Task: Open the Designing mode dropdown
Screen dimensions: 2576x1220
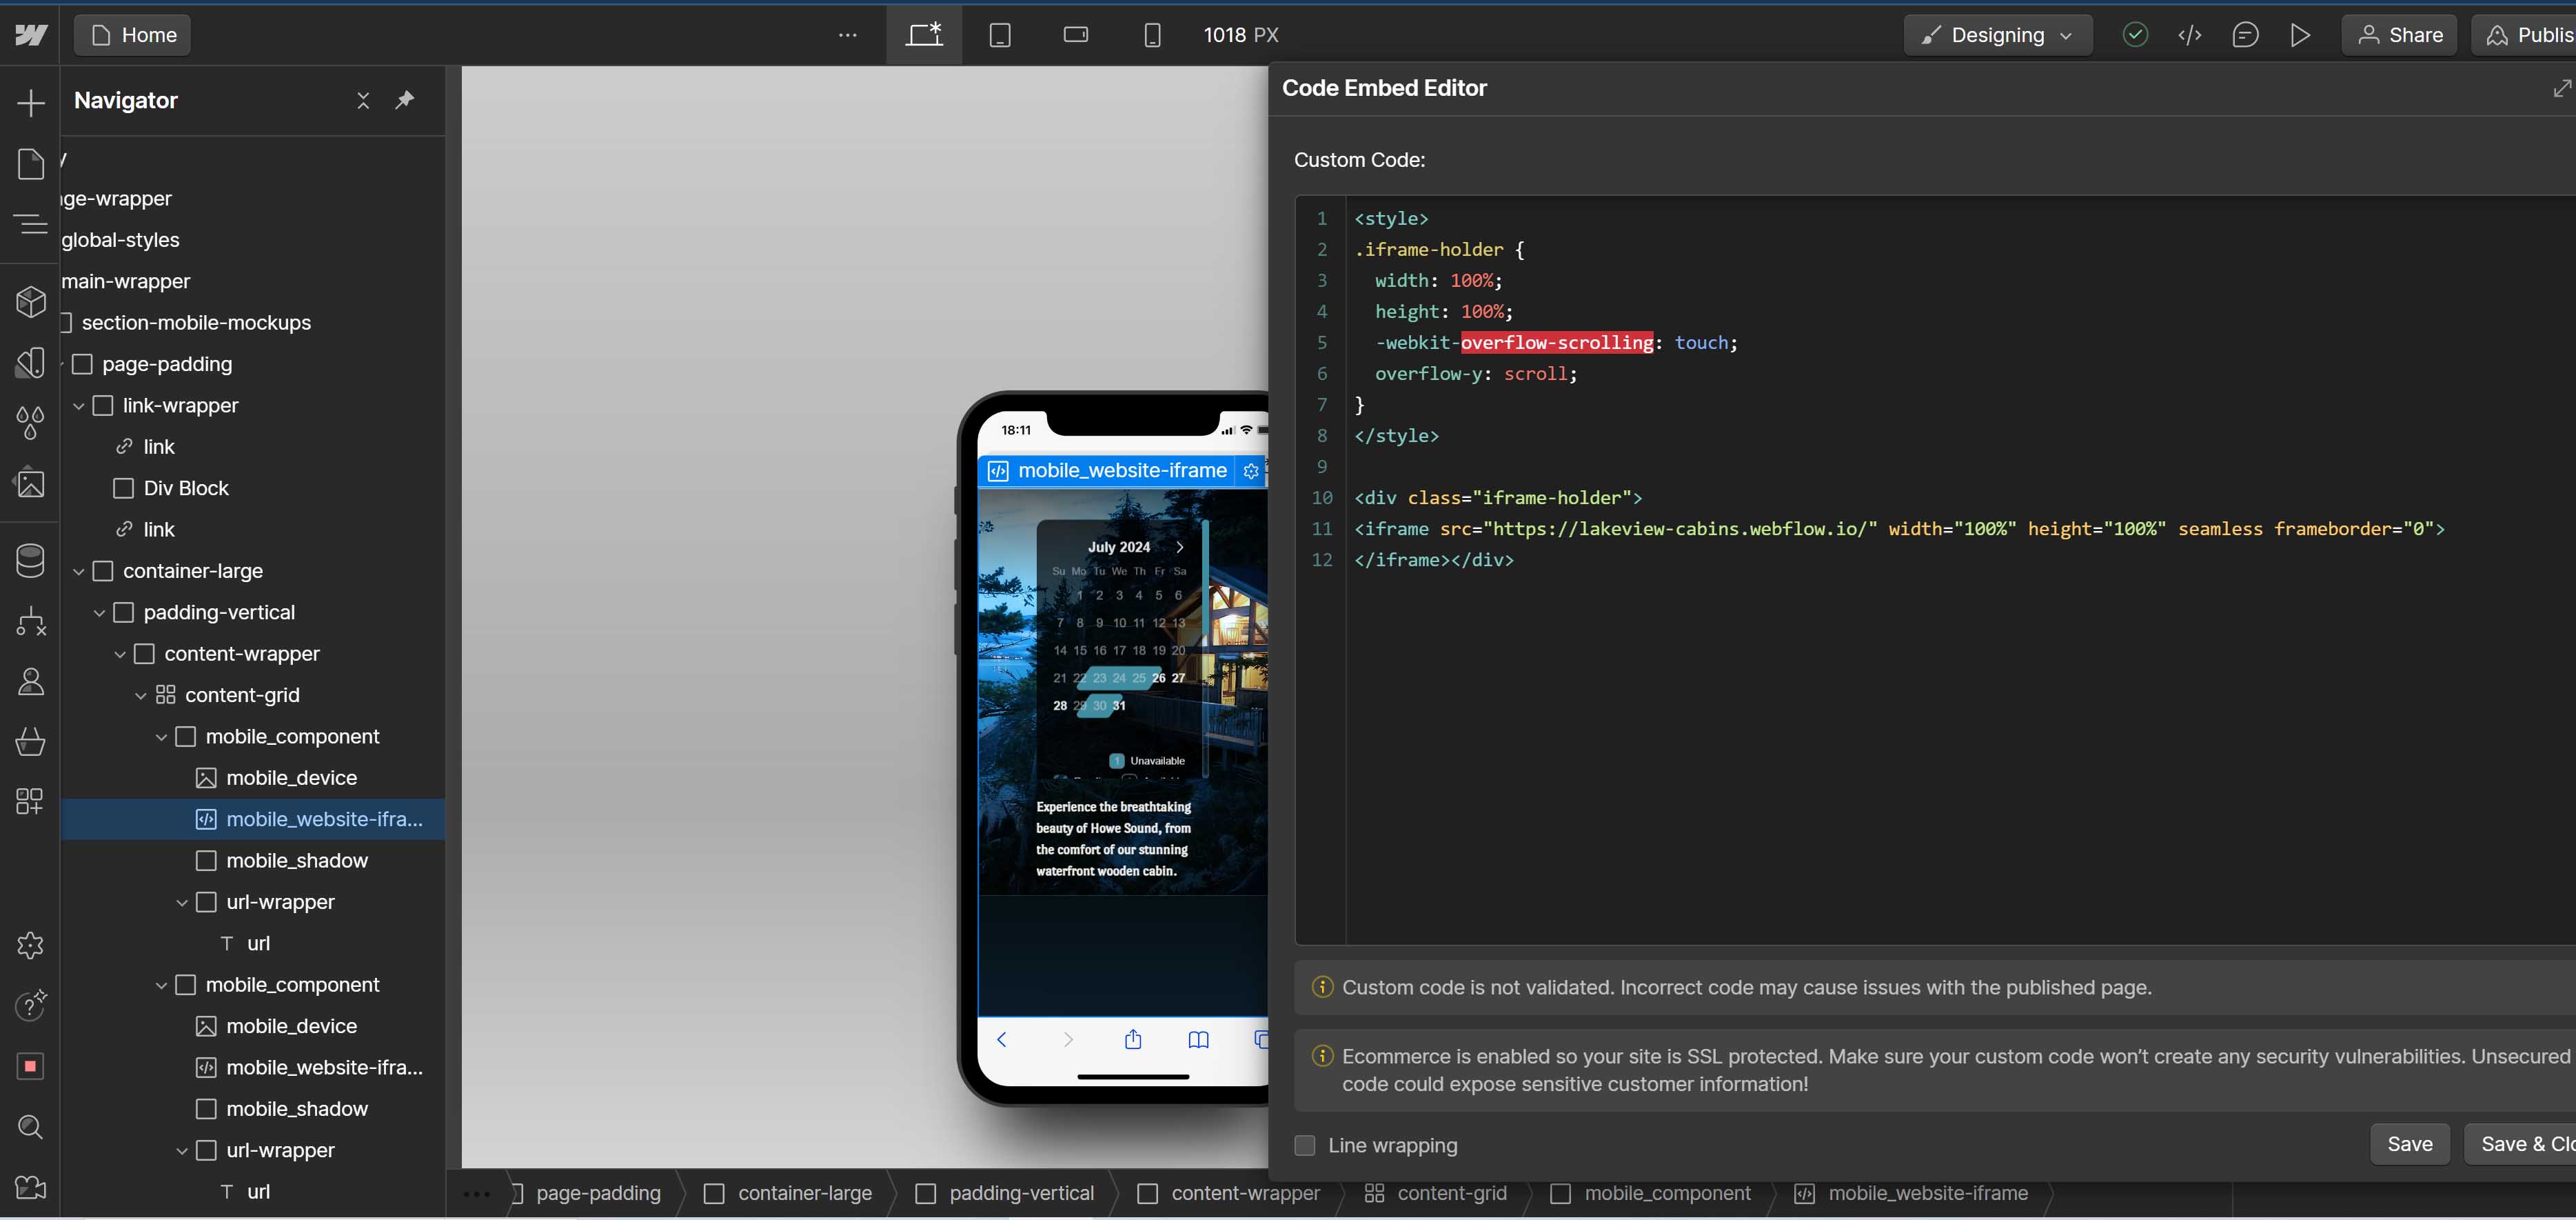Action: tap(1997, 34)
